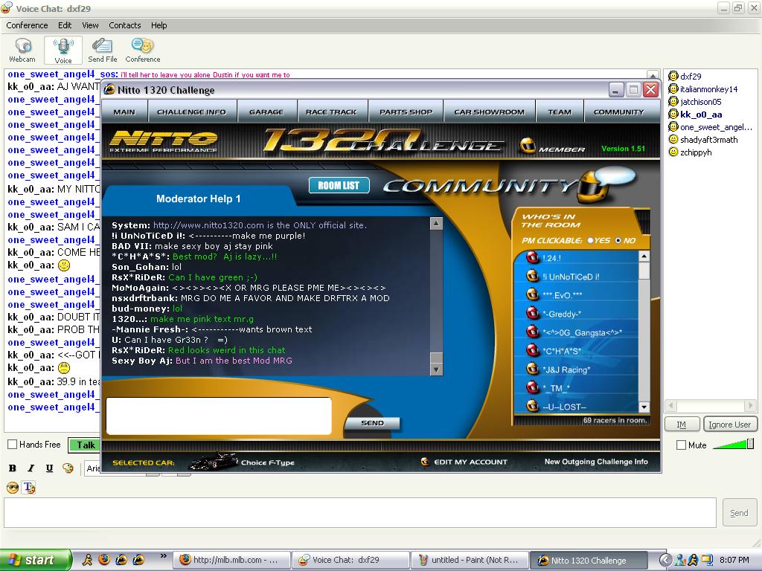Click the helmet icon next to !i UnNoTiCeD i!
Viewport: 762px width, 571px height.
[533, 276]
